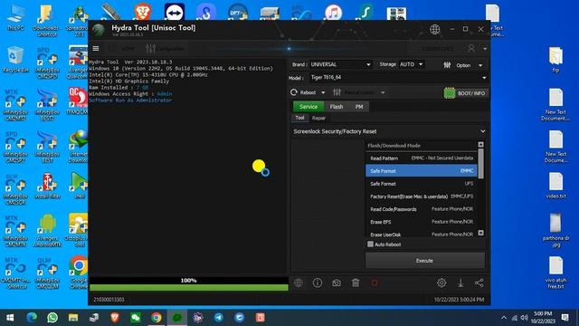Open This PC desktop icon
Viewport: 579px width, 326px height.
[15, 18]
